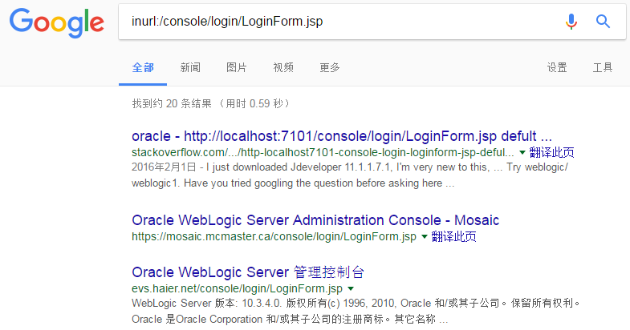Click the evs.haier.net URL text
Image resolution: width=630 pixels, height=330 pixels.
[x=237, y=288]
